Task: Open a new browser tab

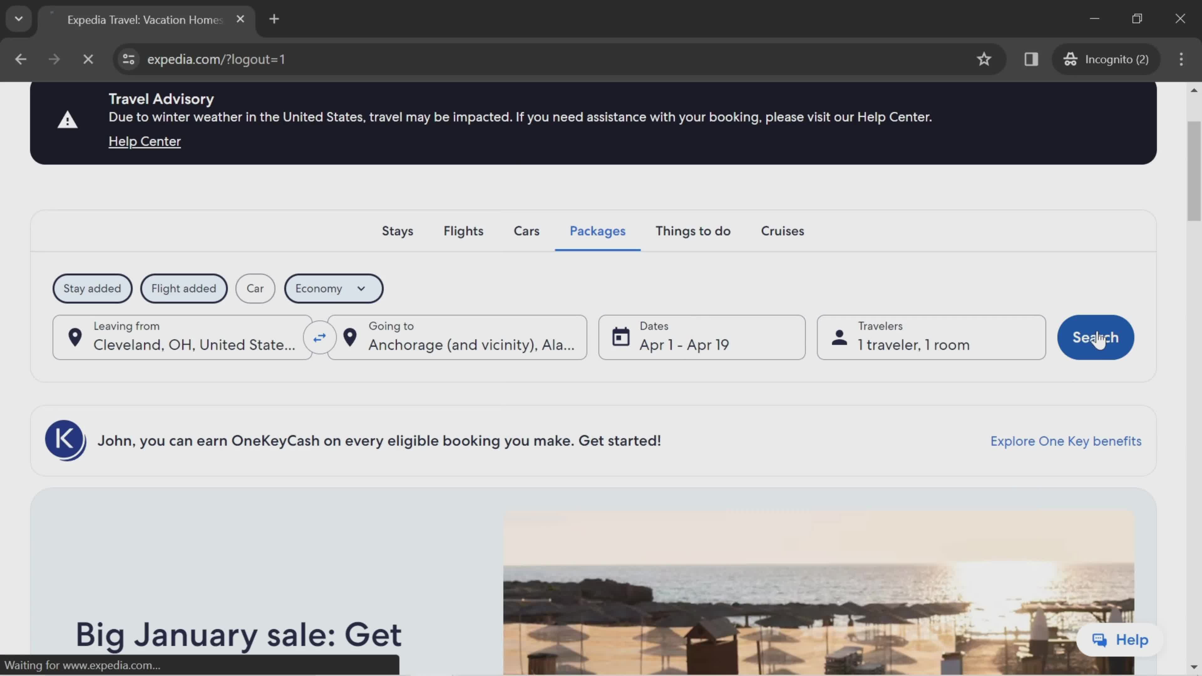Action: click(275, 19)
